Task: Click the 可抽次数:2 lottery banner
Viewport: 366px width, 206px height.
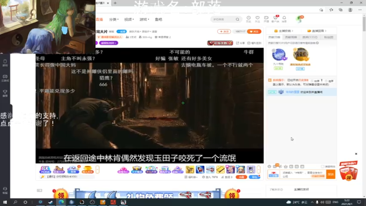Action: coord(220,43)
